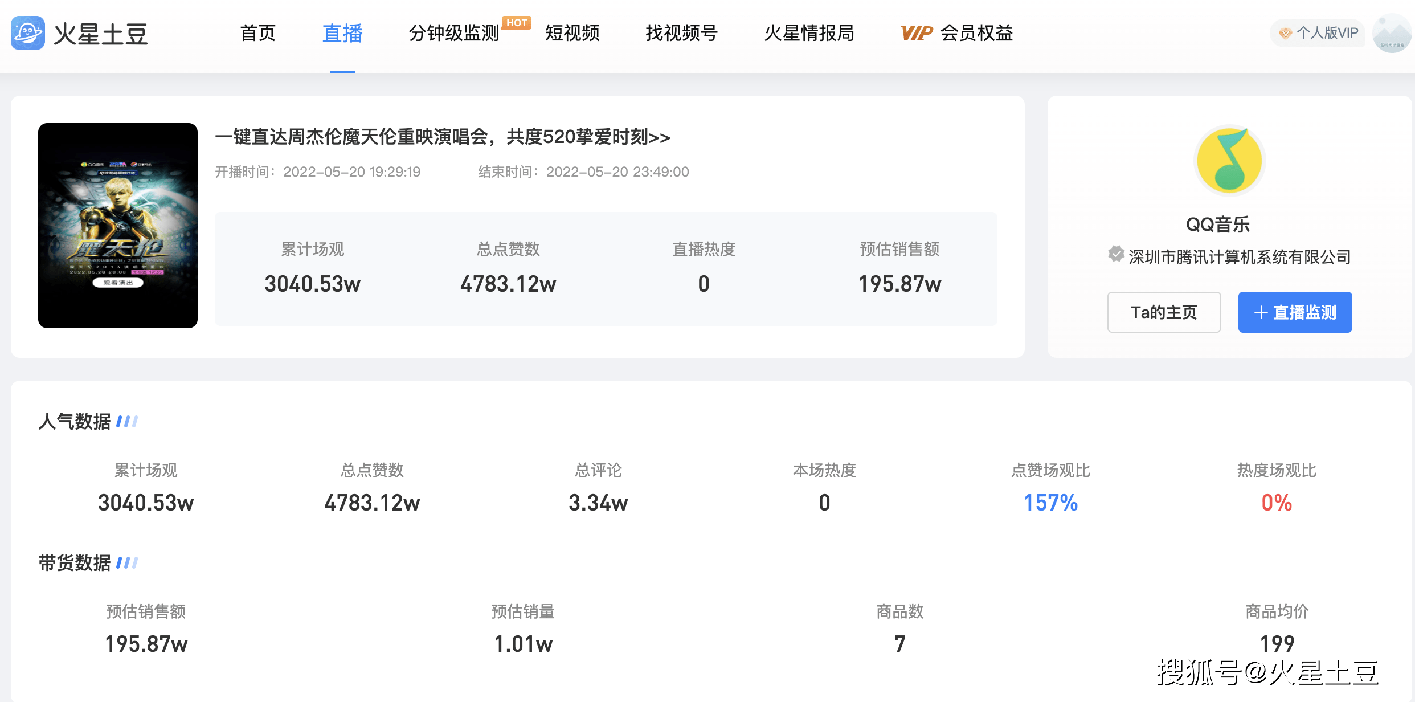Open 火星情报局 in the navigation
This screenshot has width=1415, height=702.
[x=809, y=33]
